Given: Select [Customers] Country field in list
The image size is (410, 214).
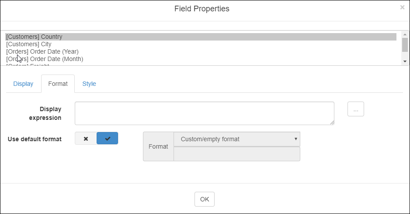Looking at the screenshot, I should (34, 37).
